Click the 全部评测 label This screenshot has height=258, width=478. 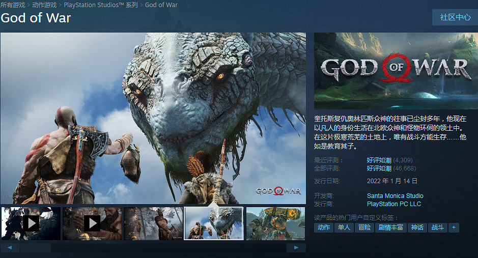(x=327, y=168)
